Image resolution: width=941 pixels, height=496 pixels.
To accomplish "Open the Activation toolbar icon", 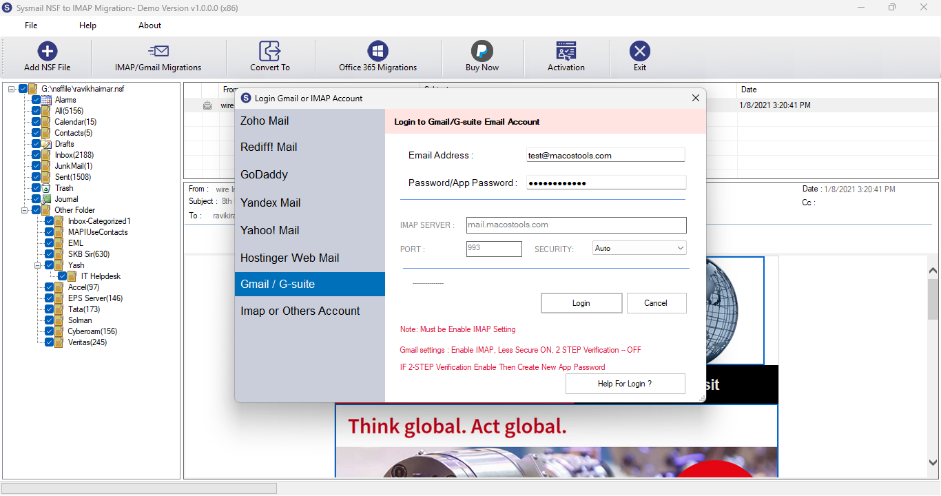I will coord(566,51).
